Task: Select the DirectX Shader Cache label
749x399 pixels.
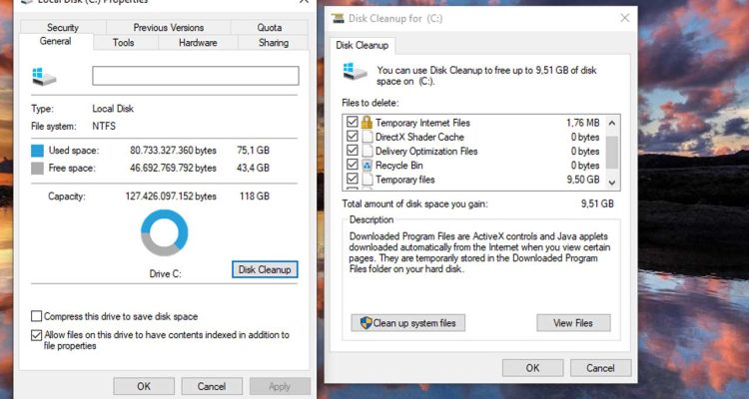Action: 419,137
